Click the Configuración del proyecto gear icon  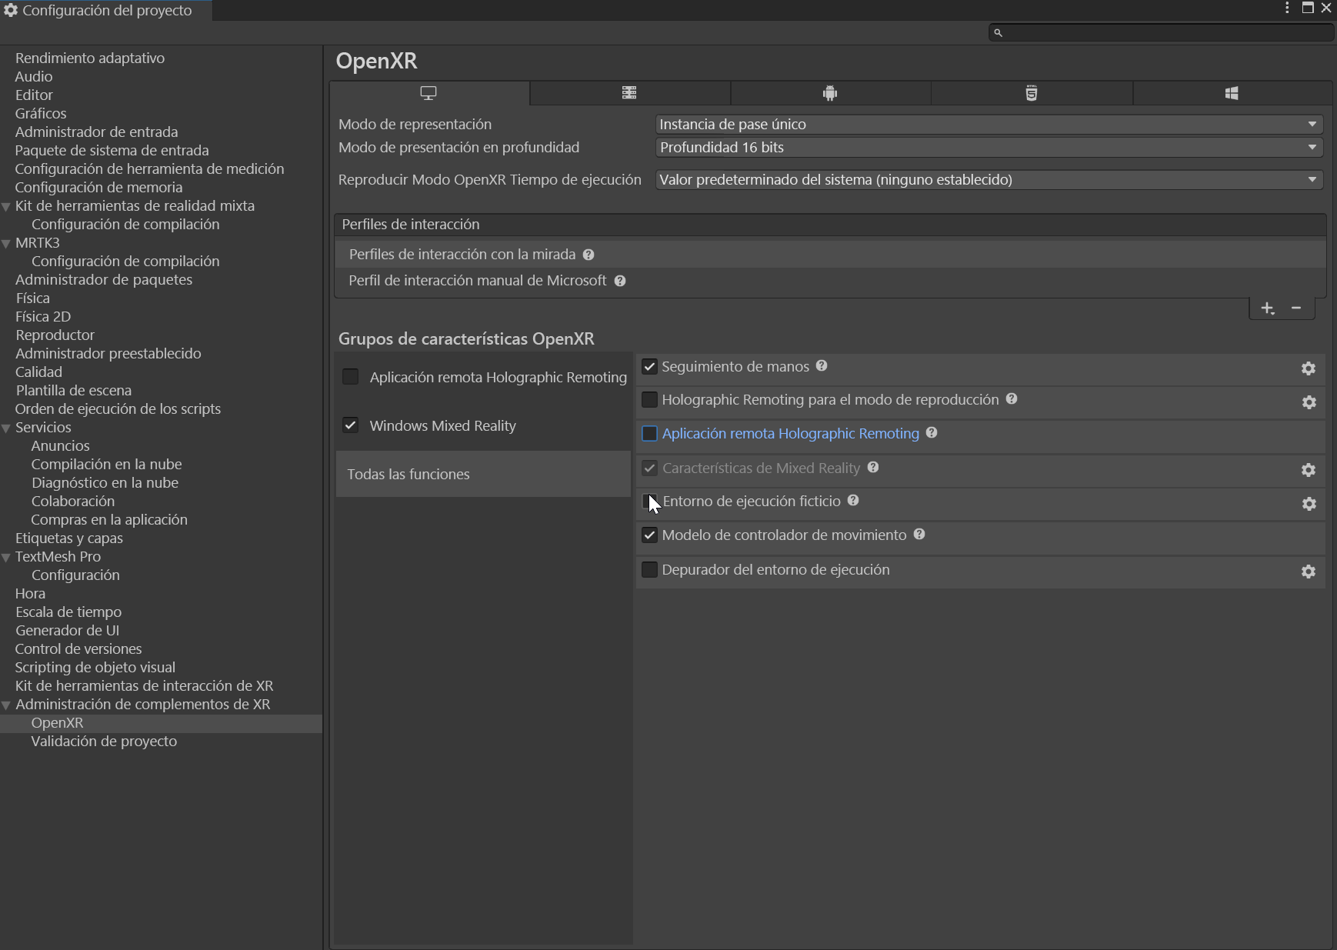point(11,11)
